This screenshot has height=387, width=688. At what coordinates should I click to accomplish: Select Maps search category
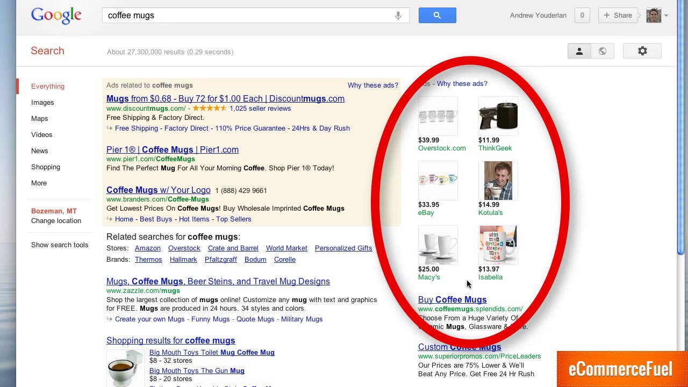point(39,118)
